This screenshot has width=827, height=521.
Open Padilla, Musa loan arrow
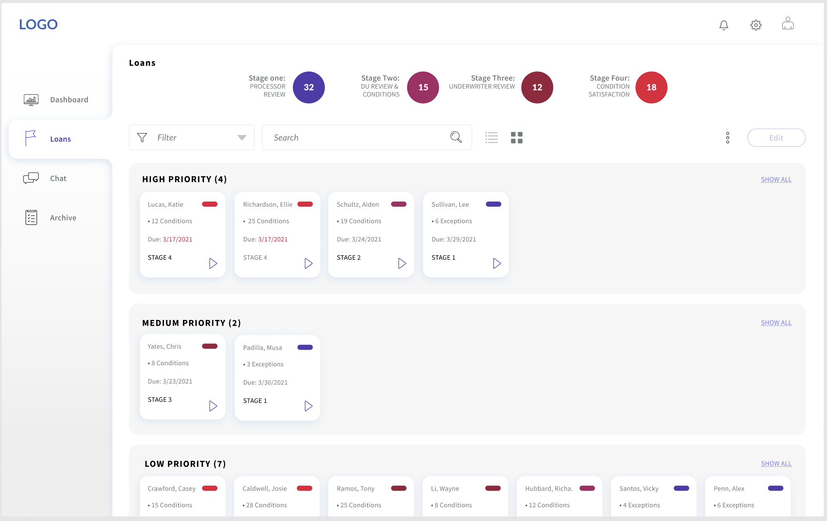click(x=308, y=406)
